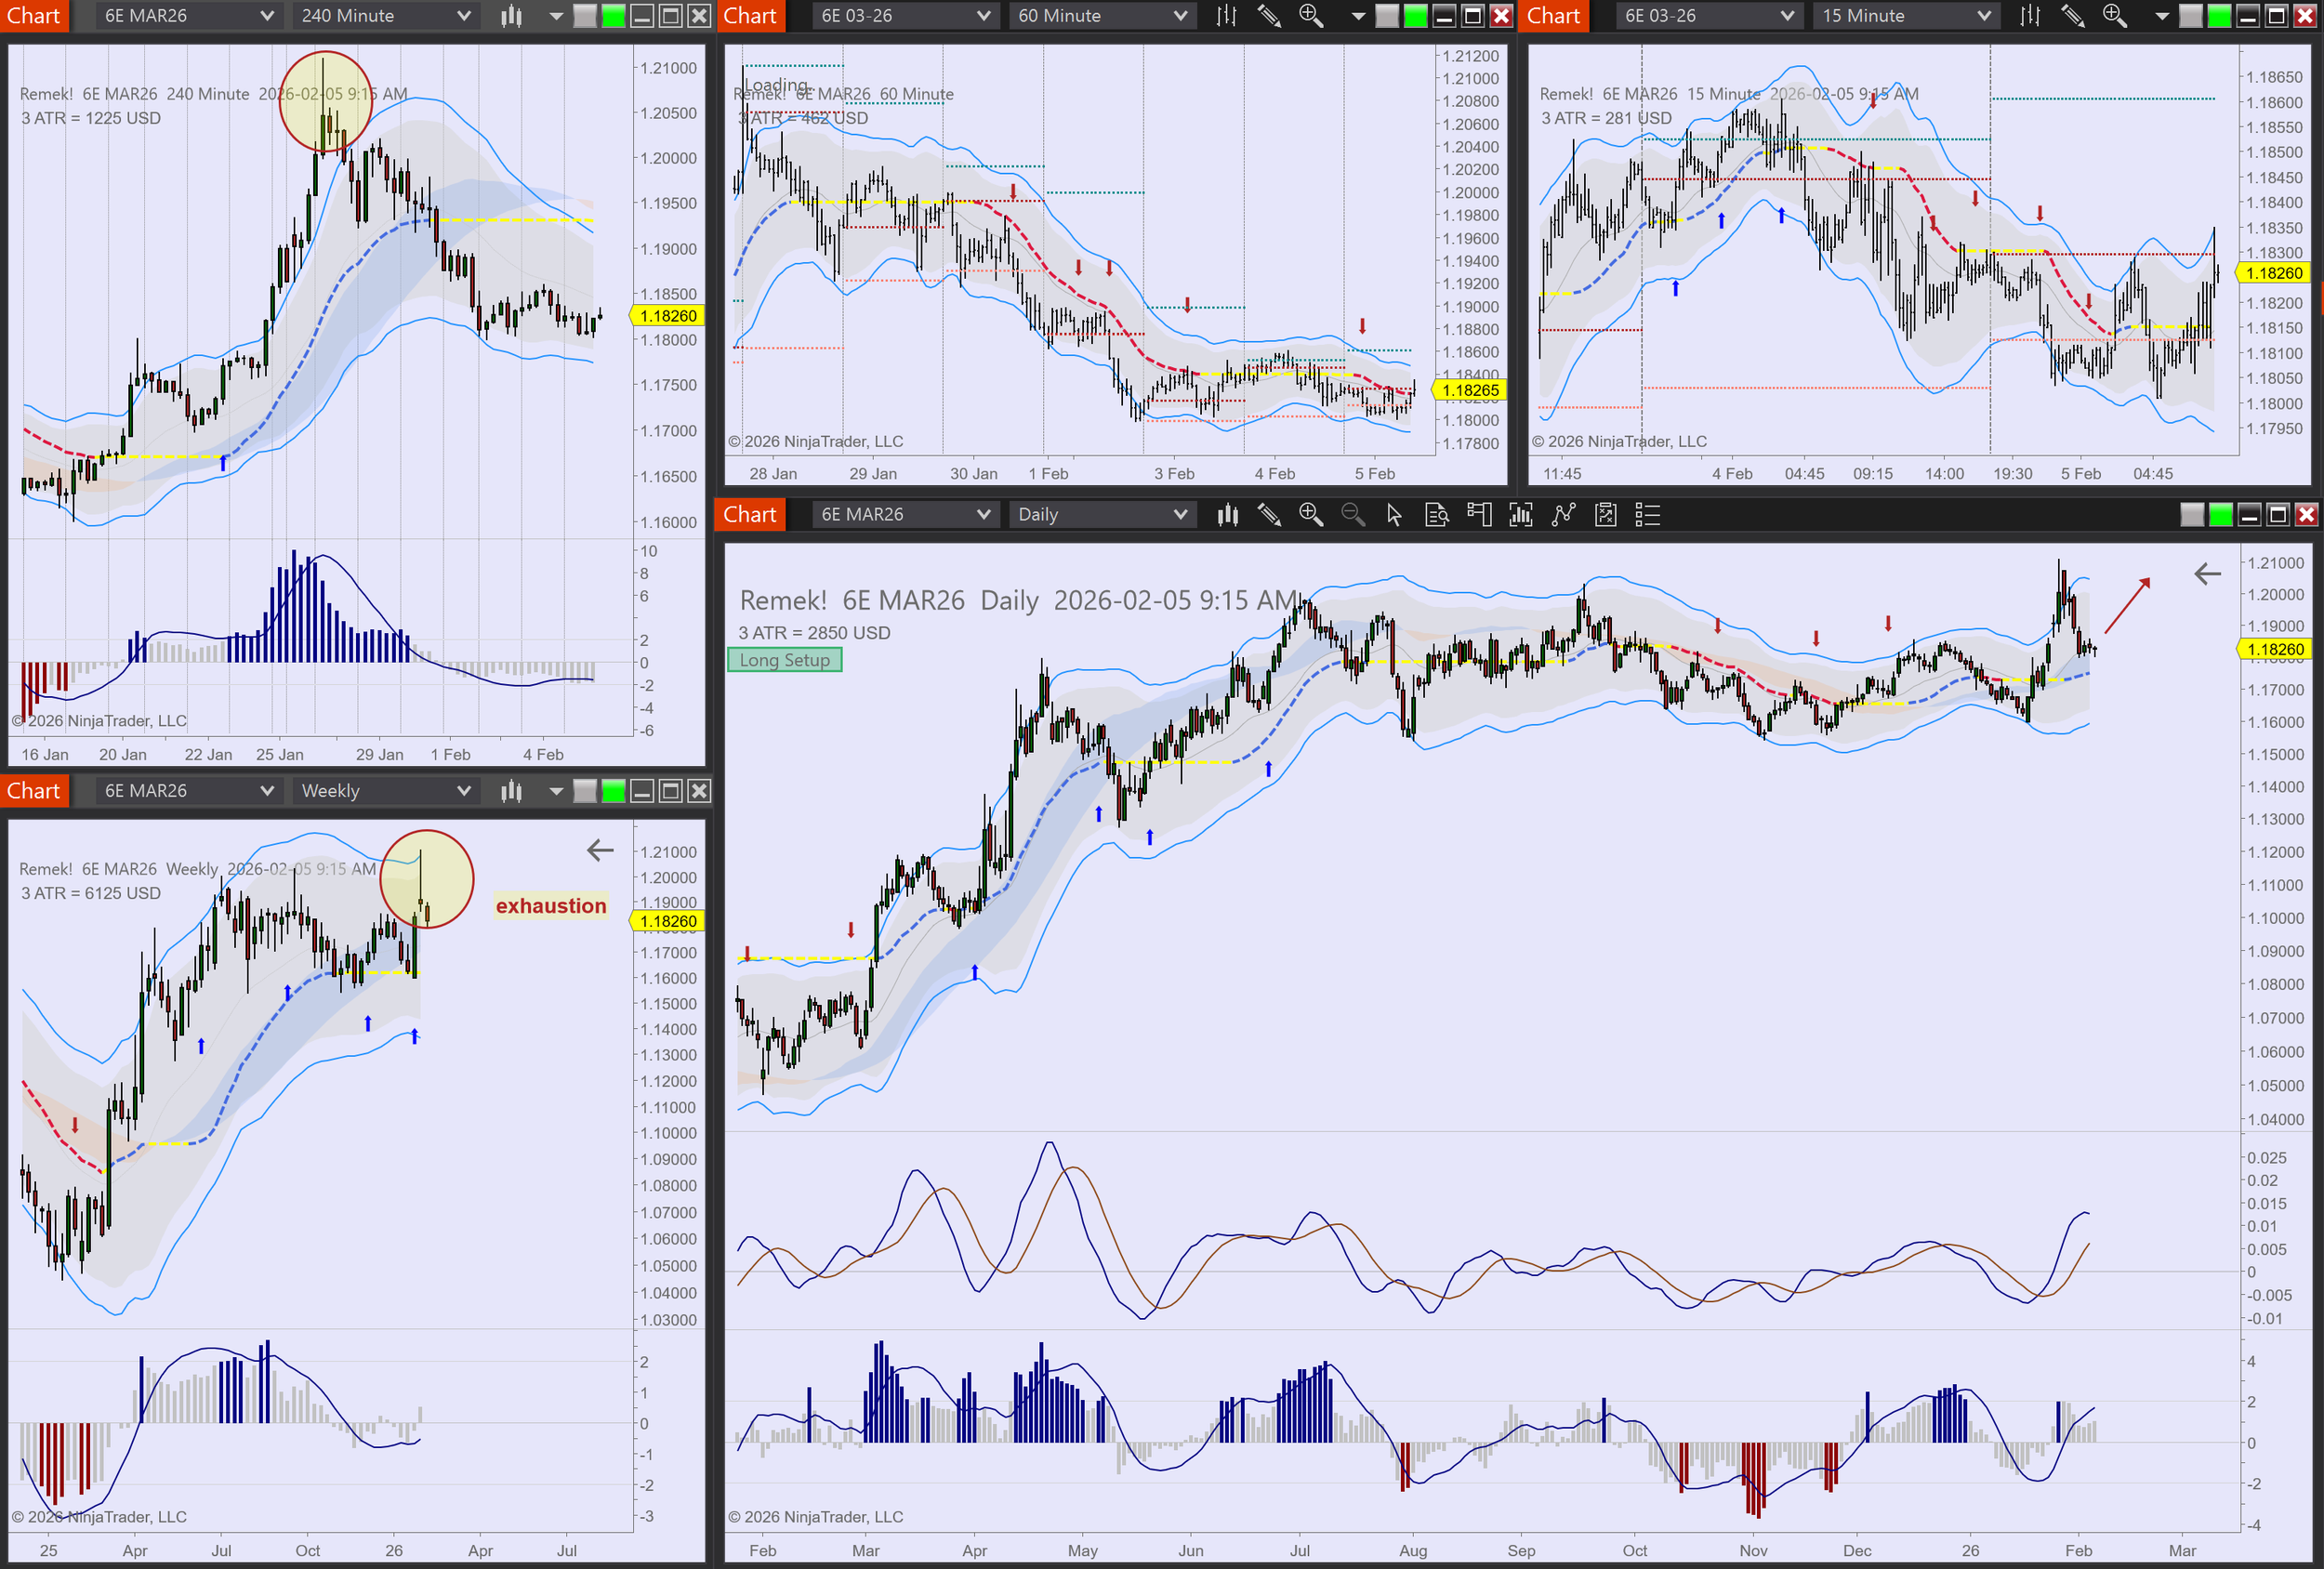Expand the 240 Minute interval dropdown

click(x=463, y=16)
